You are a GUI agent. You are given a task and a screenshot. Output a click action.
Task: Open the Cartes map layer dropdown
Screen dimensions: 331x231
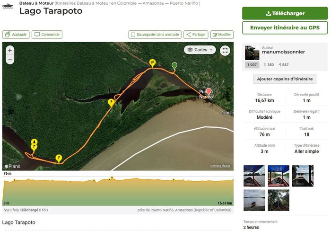pos(200,50)
